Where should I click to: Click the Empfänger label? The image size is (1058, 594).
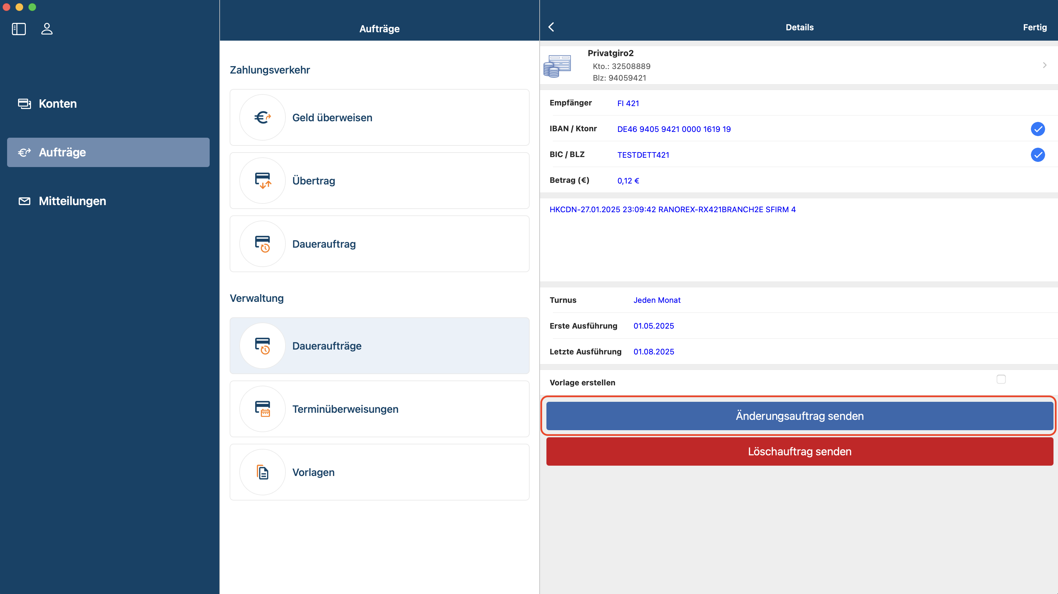click(571, 103)
